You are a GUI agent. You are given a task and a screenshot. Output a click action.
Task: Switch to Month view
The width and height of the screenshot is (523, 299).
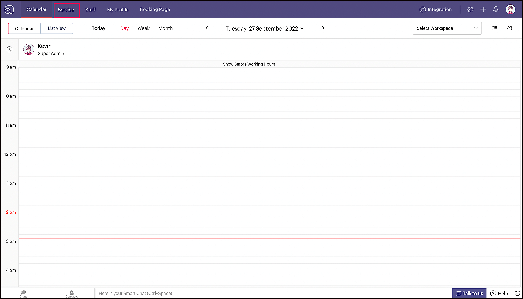click(165, 28)
